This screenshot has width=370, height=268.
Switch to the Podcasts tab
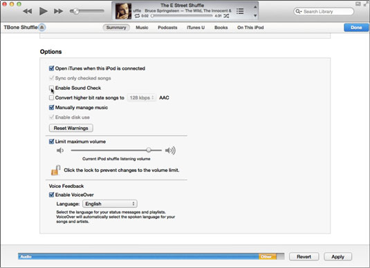click(x=167, y=28)
